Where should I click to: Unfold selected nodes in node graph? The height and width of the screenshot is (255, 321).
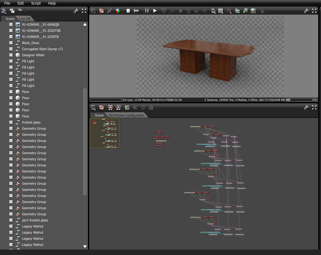[x=110, y=107]
